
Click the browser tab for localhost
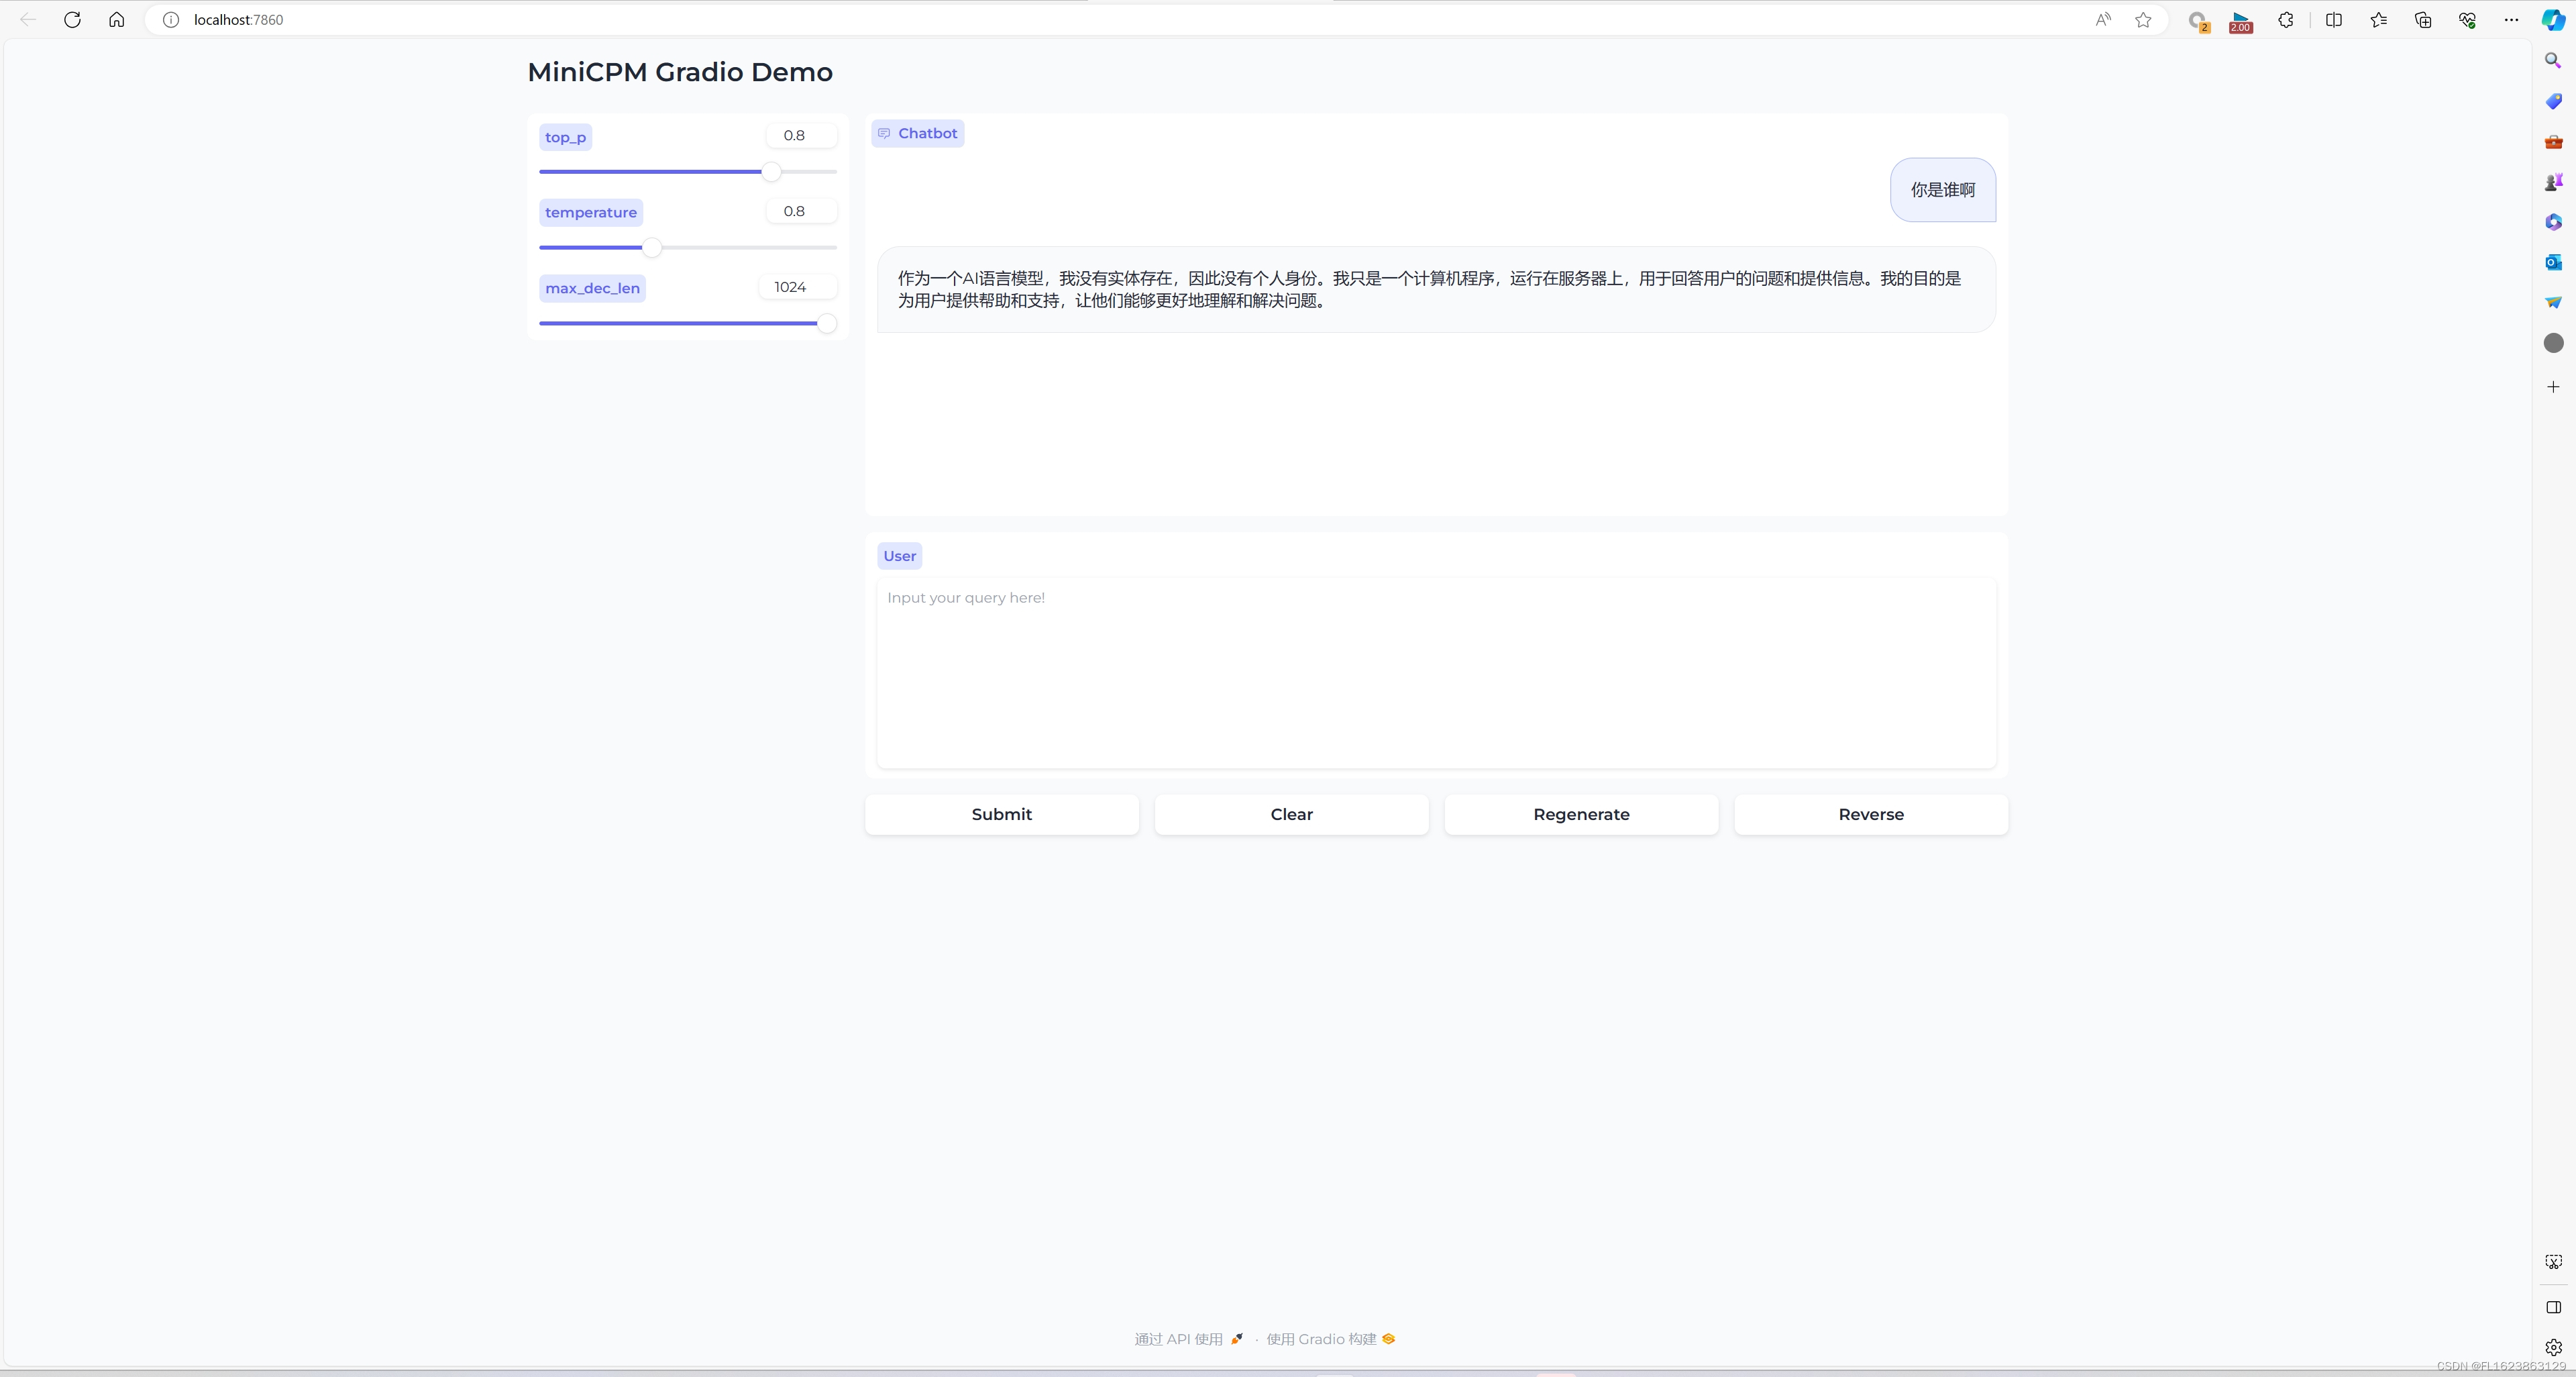(x=239, y=19)
